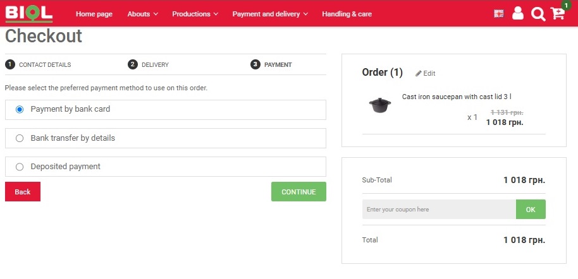Click the cast iron saucepan thumbnail
Screen dimensions: 578x279
[x=379, y=105]
